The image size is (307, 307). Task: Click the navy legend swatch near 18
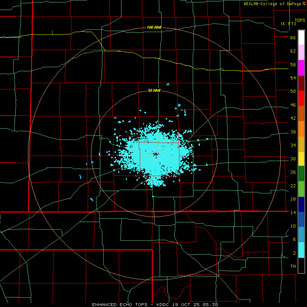[301, 204]
